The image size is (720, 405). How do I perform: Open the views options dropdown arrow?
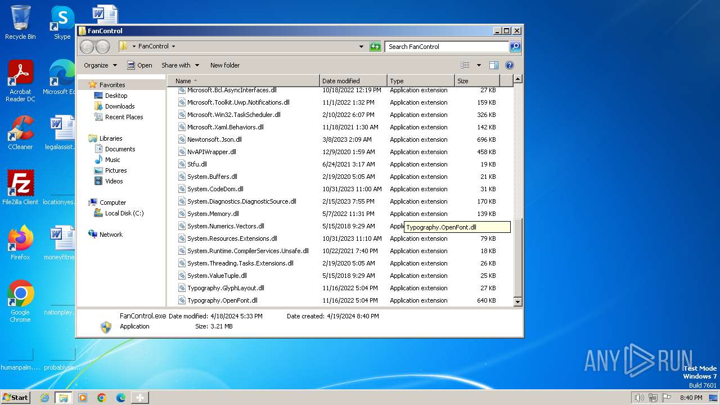click(479, 65)
